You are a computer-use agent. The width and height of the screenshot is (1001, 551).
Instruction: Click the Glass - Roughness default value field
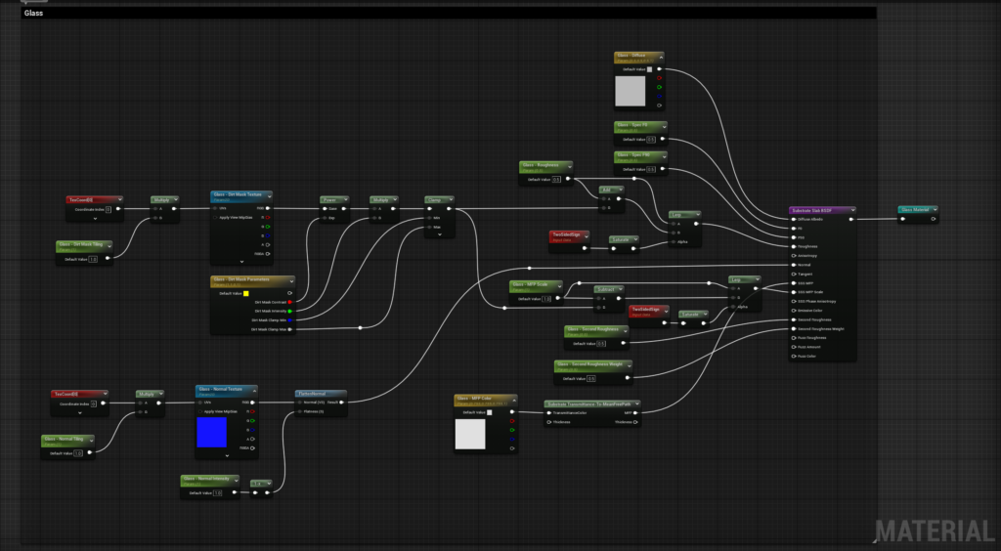click(556, 180)
